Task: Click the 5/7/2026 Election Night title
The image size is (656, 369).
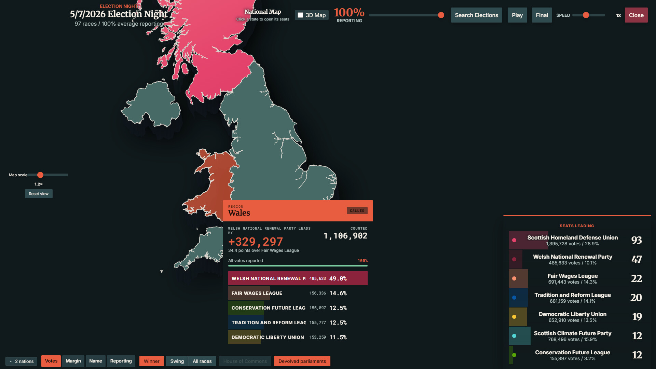Action: [119, 14]
